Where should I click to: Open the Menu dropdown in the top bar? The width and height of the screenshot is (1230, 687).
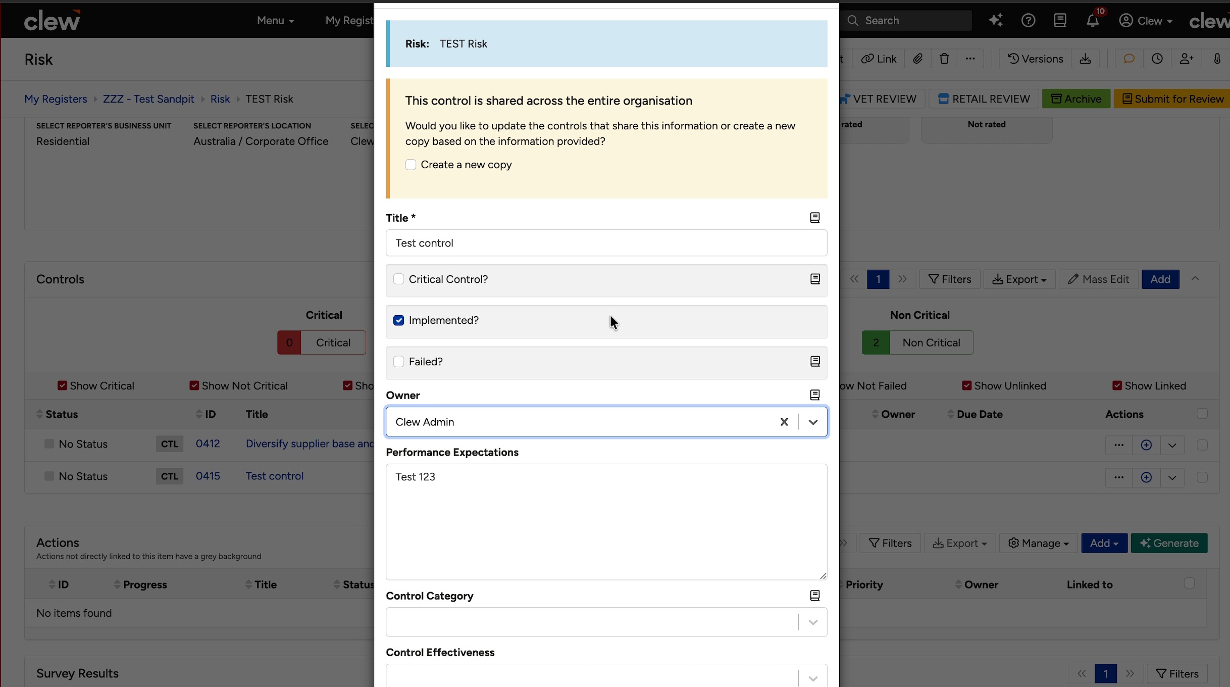275,21
